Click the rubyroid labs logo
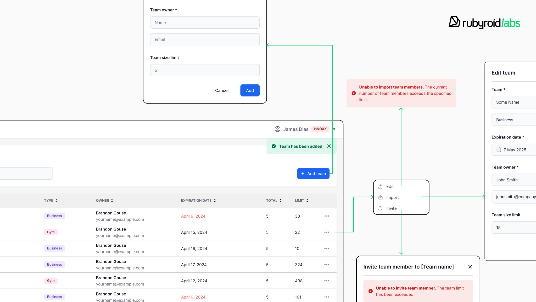Screen dimensions: 536x302 [484, 23]
